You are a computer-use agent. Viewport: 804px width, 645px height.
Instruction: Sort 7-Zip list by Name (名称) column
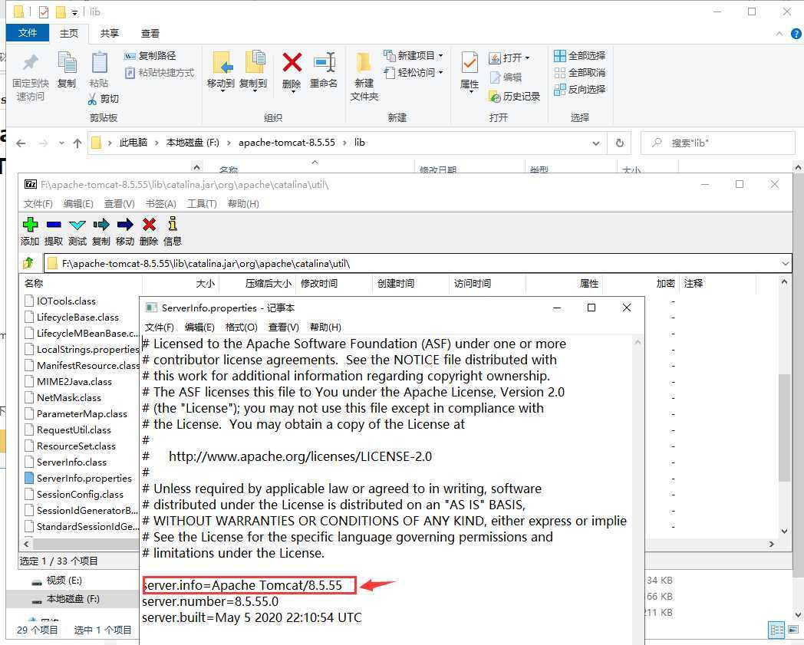tap(81, 284)
